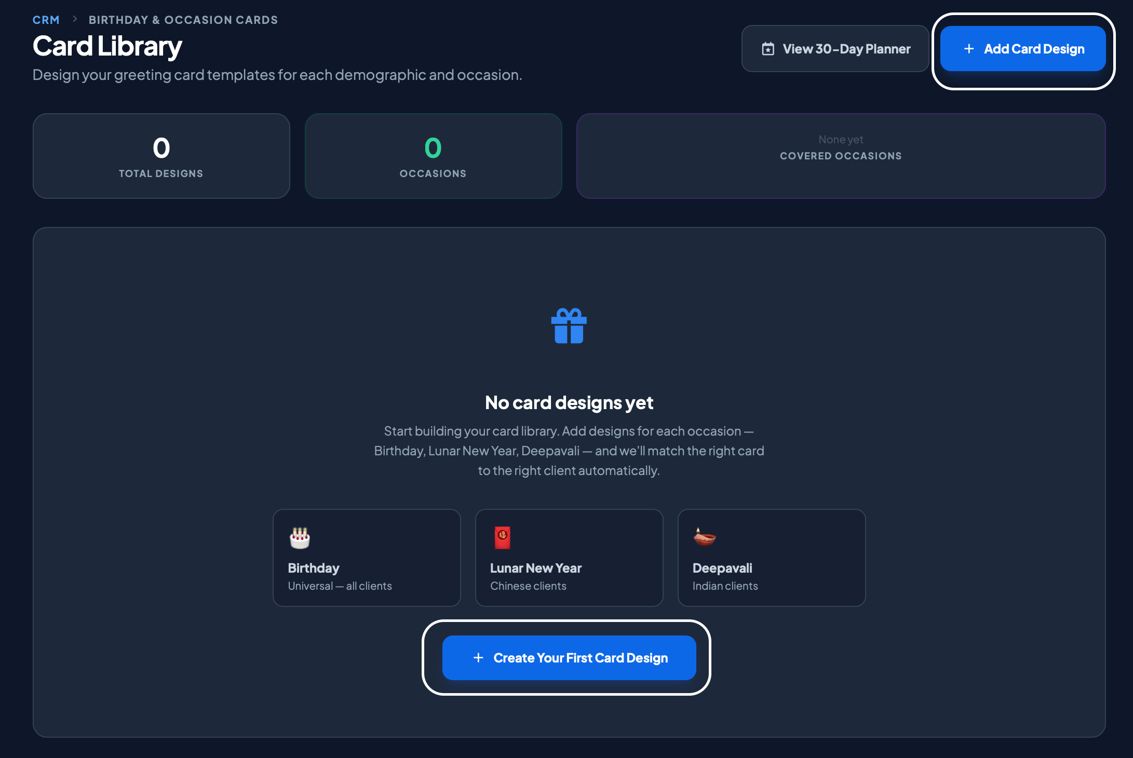Click the Deepavali oil lamp icon

coord(704,537)
